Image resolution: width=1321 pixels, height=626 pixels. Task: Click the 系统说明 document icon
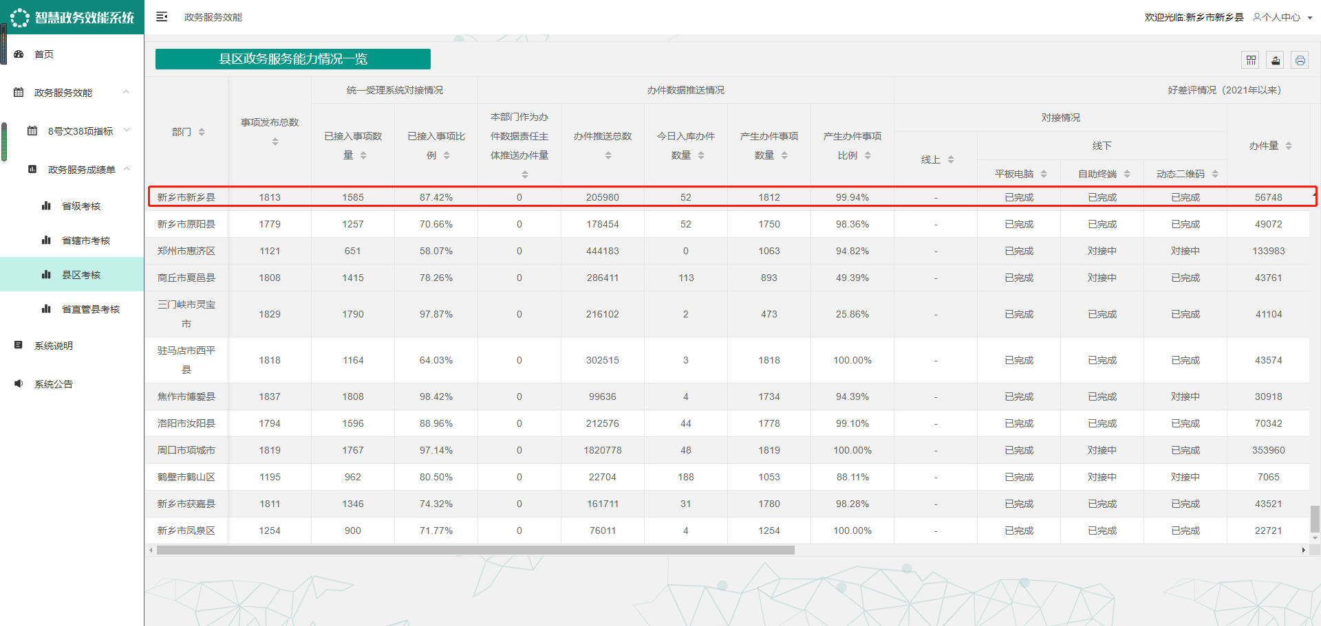[x=19, y=346]
